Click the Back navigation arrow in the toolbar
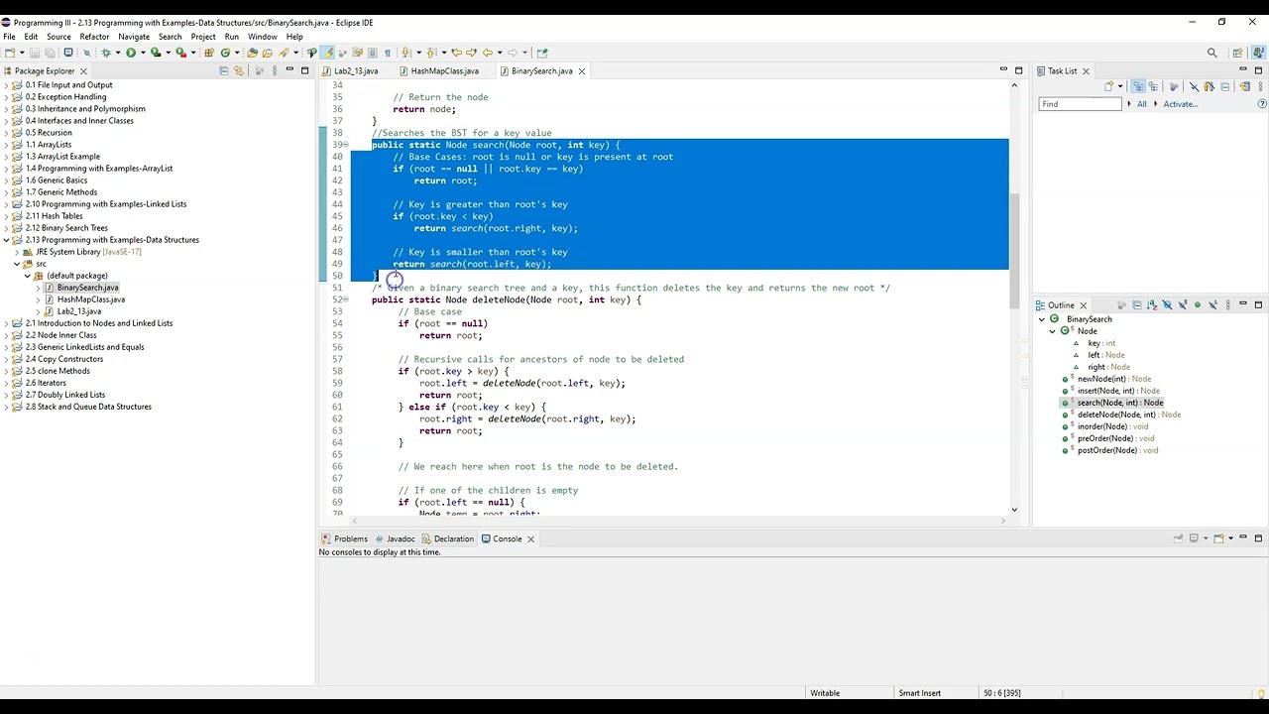Screen dimensions: 1269x714 tap(488, 53)
